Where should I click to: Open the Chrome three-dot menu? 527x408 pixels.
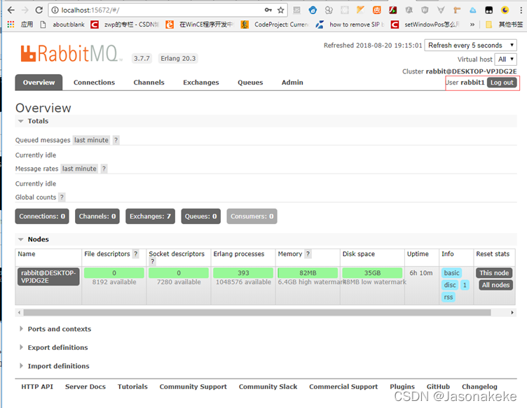click(521, 10)
